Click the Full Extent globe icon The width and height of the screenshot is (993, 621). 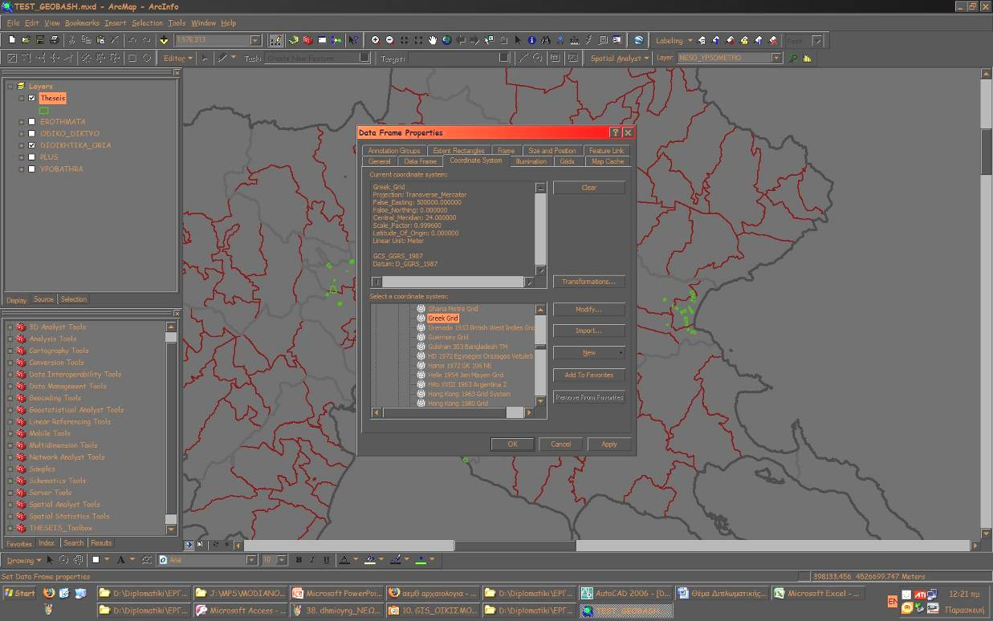tap(446, 39)
